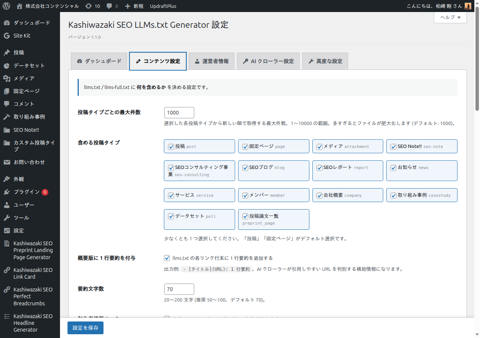Click the メディア icon in sidebar

point(7,78)
